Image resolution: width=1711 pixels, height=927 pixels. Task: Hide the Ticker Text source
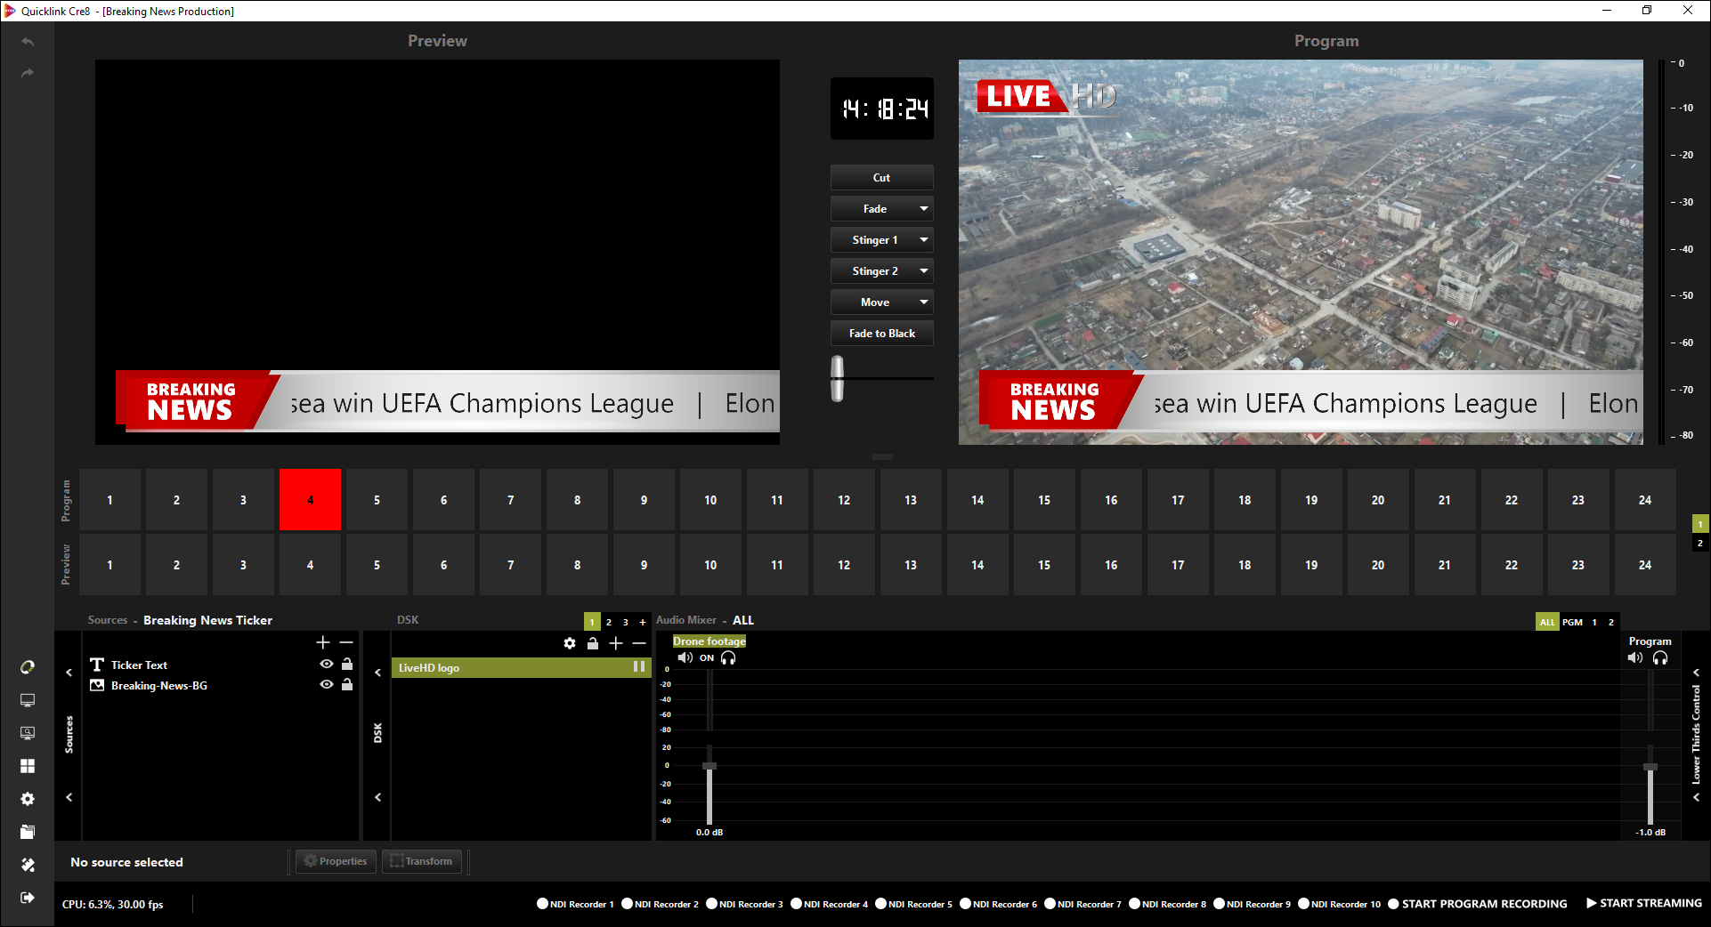tap(327, 665)
